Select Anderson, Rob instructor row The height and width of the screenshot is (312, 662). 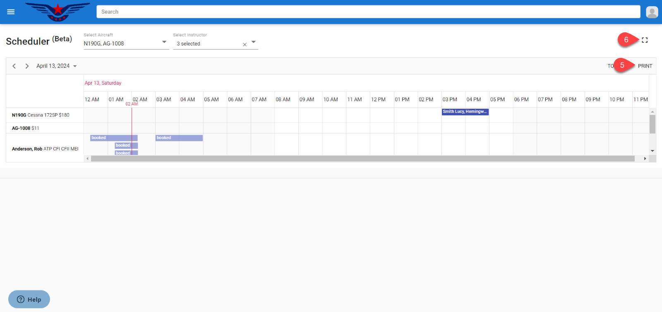[x=45, y=149]
